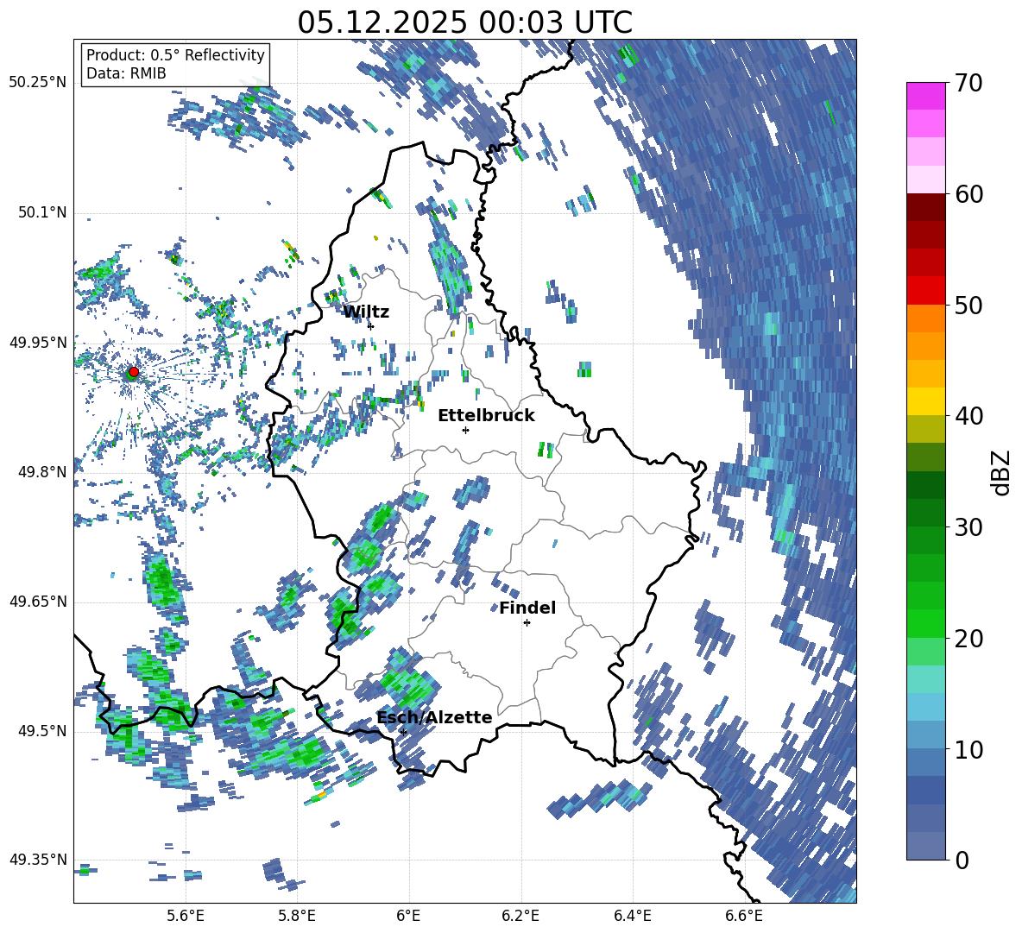
Task: Click the 49.65°N latitude label
Action: (38, 602)
